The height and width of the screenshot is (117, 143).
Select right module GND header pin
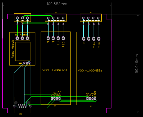click(x=95, y=99)
